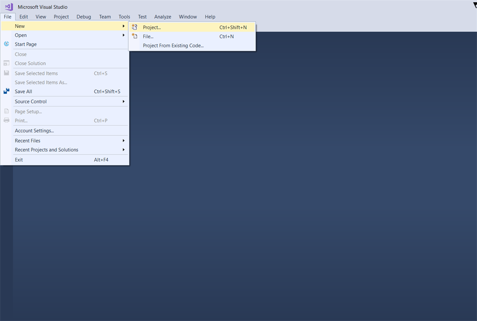Click Save Selected Items As... entry

click(64, 82)
